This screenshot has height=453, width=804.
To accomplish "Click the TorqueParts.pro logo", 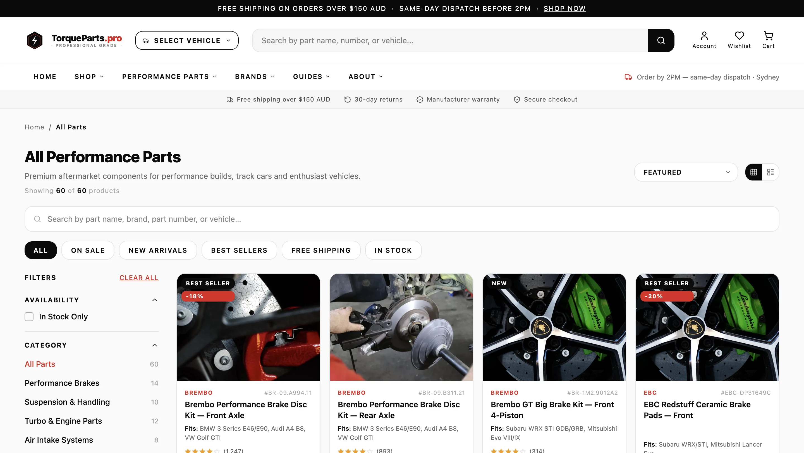I will (74, 40).
